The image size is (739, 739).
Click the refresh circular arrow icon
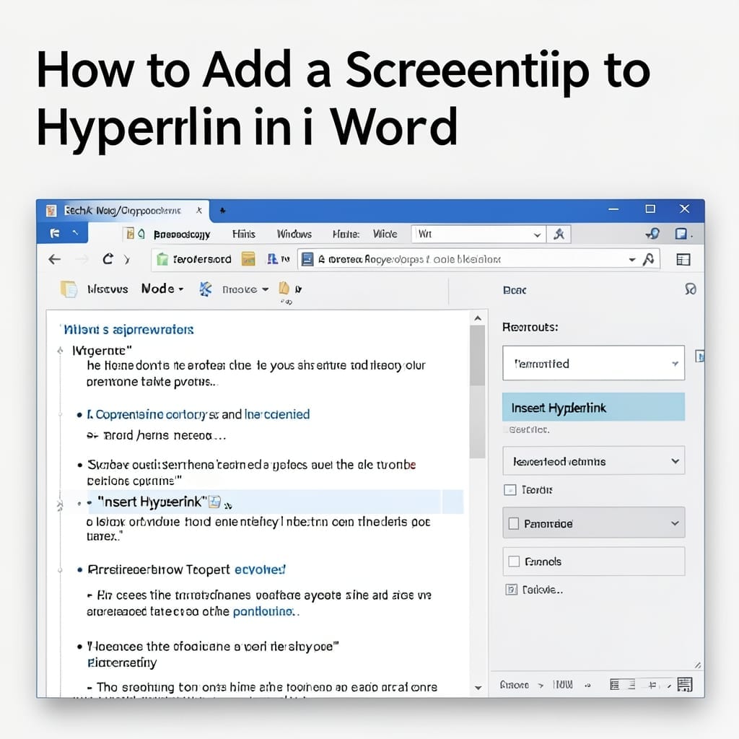pos(108,259)
